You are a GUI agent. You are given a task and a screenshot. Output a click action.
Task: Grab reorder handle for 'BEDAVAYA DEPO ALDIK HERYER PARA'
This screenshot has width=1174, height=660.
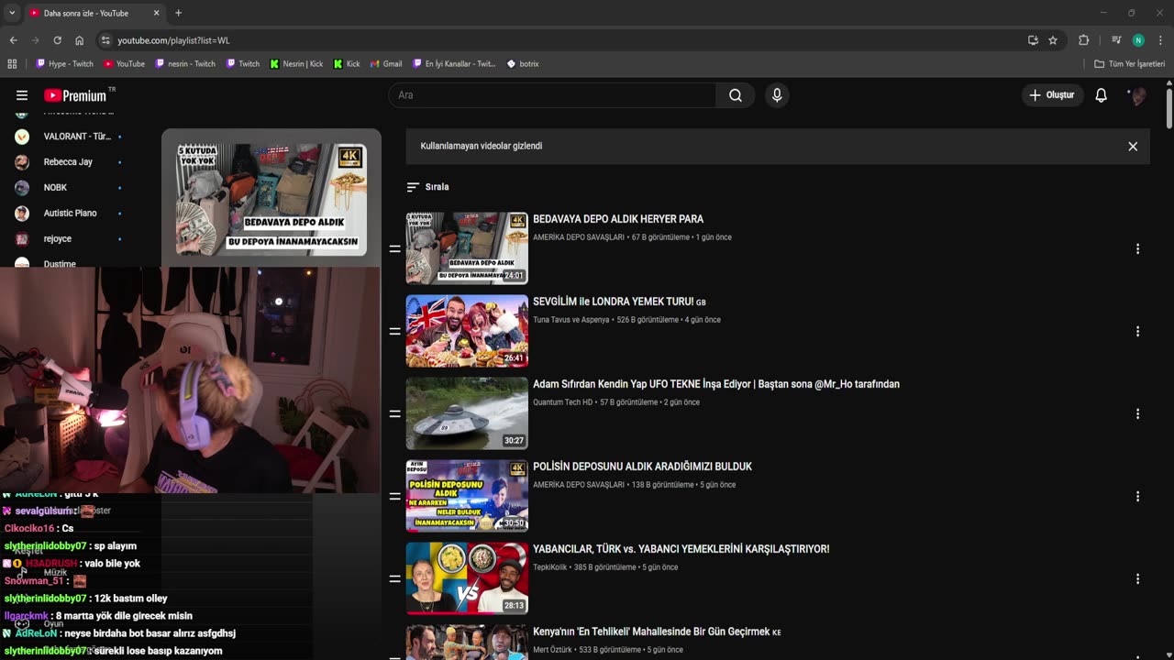click(395, 248)
